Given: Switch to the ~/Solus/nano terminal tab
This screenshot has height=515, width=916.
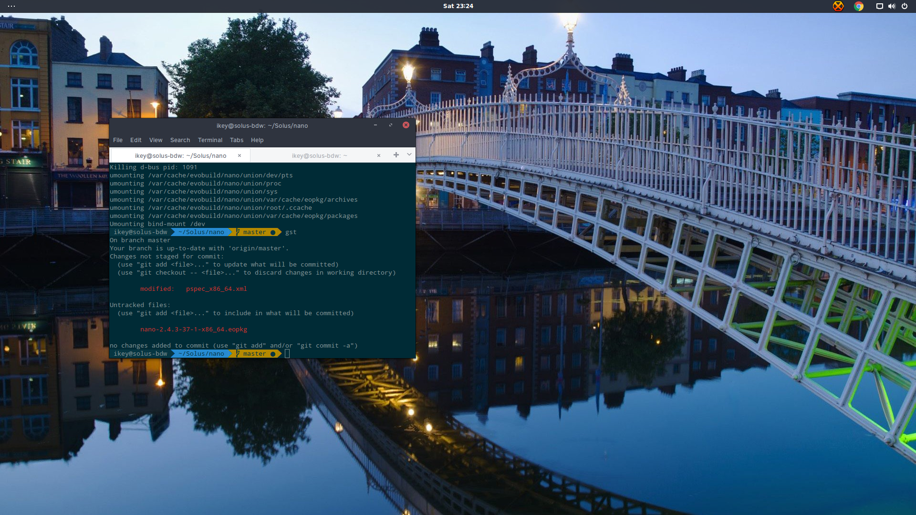Looking at the screenshot, I should pyautogui.click(x=181, y=155).
